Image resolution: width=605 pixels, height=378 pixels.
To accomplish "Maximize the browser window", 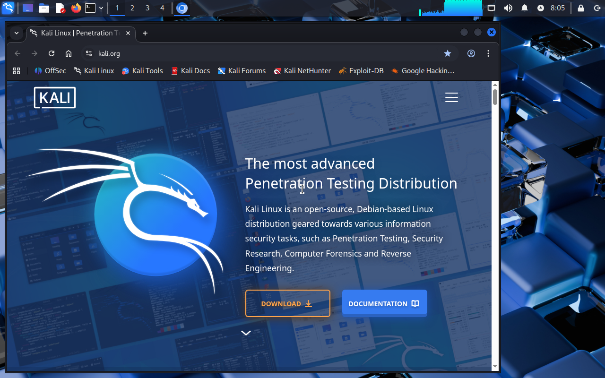I will 478,32.
